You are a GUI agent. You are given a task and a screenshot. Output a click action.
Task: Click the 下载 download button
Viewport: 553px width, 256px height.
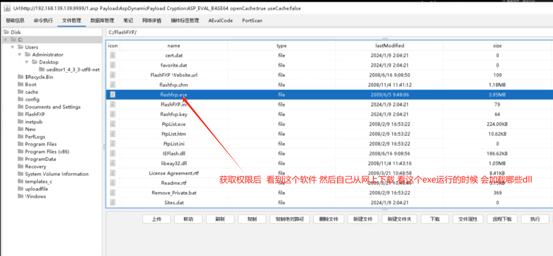click(435, 219)
